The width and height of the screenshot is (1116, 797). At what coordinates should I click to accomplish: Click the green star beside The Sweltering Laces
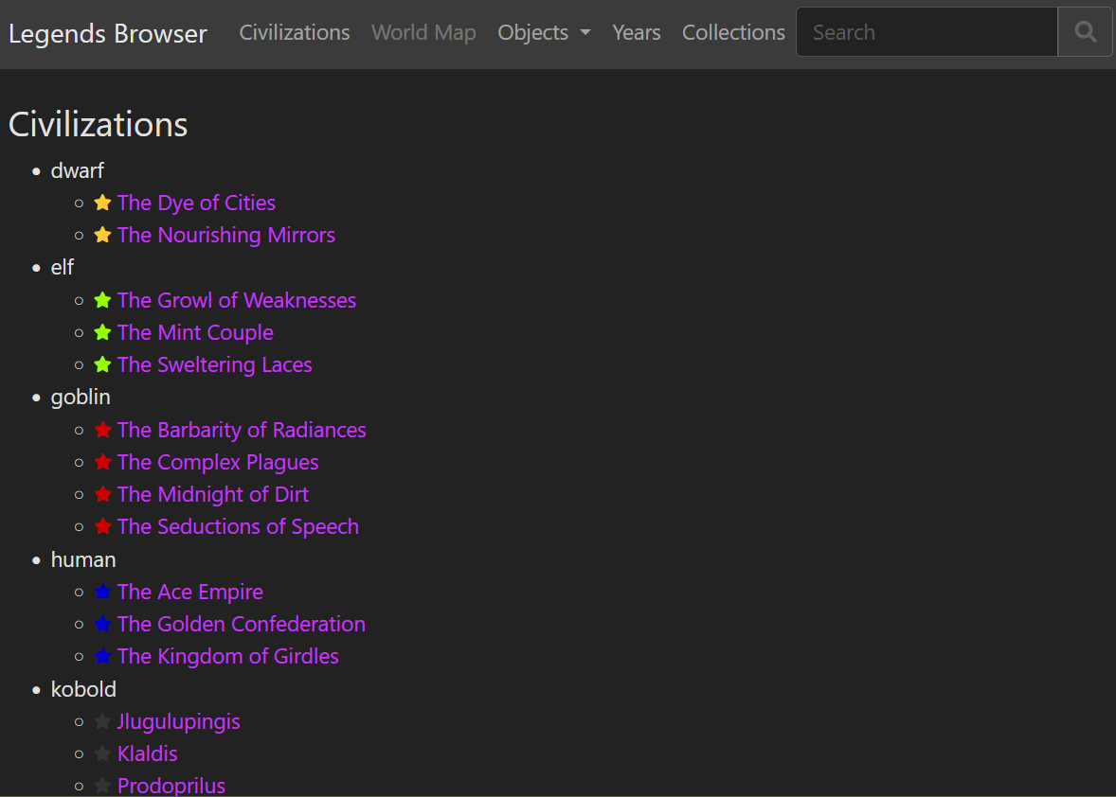pos(103,365)
